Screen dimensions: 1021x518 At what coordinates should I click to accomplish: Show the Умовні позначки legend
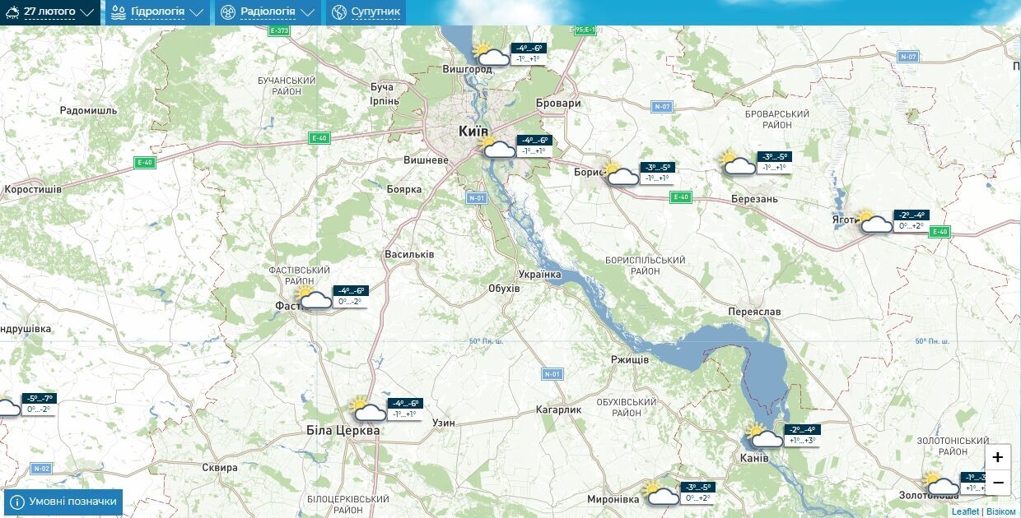(x=63, y=502)
